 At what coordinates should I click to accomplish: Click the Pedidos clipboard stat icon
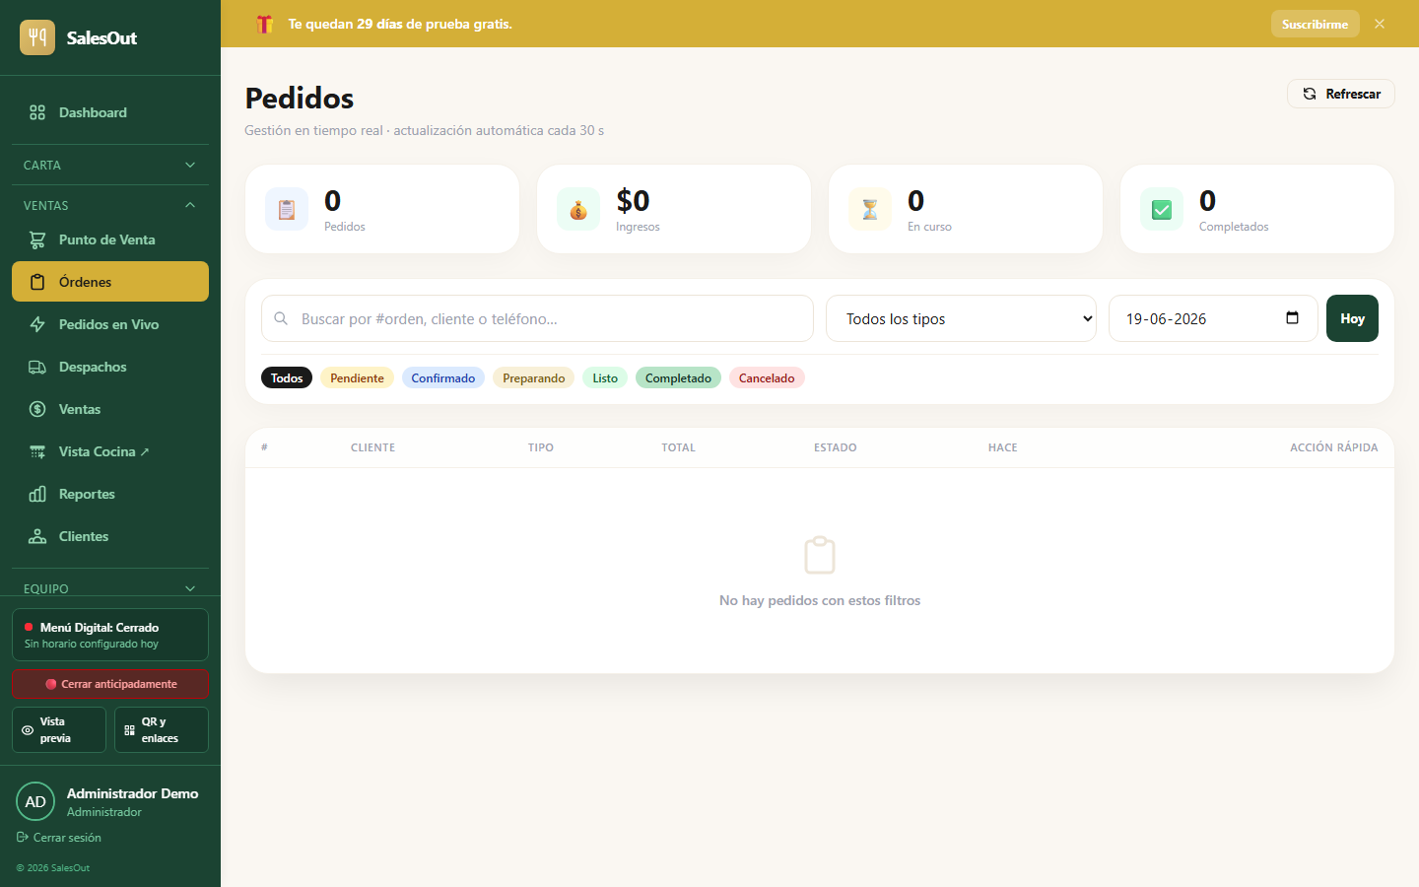point(287,209)
